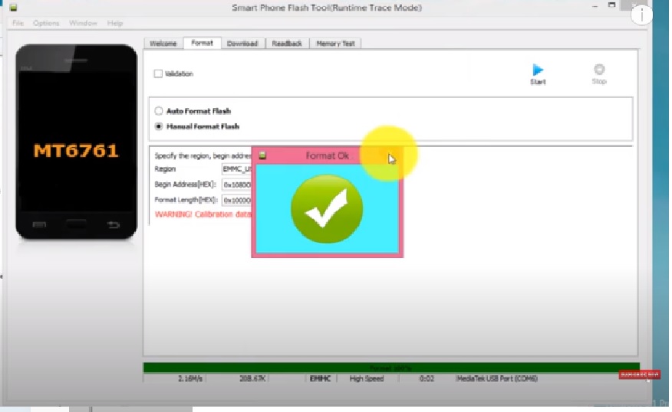Click the 208.67K size status cell
This screenshot has height=412, width=672.
[x=252, y=378]
